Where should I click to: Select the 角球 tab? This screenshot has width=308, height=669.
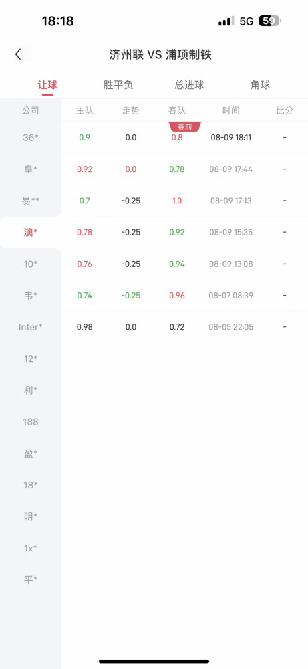(x=261, y=85)
